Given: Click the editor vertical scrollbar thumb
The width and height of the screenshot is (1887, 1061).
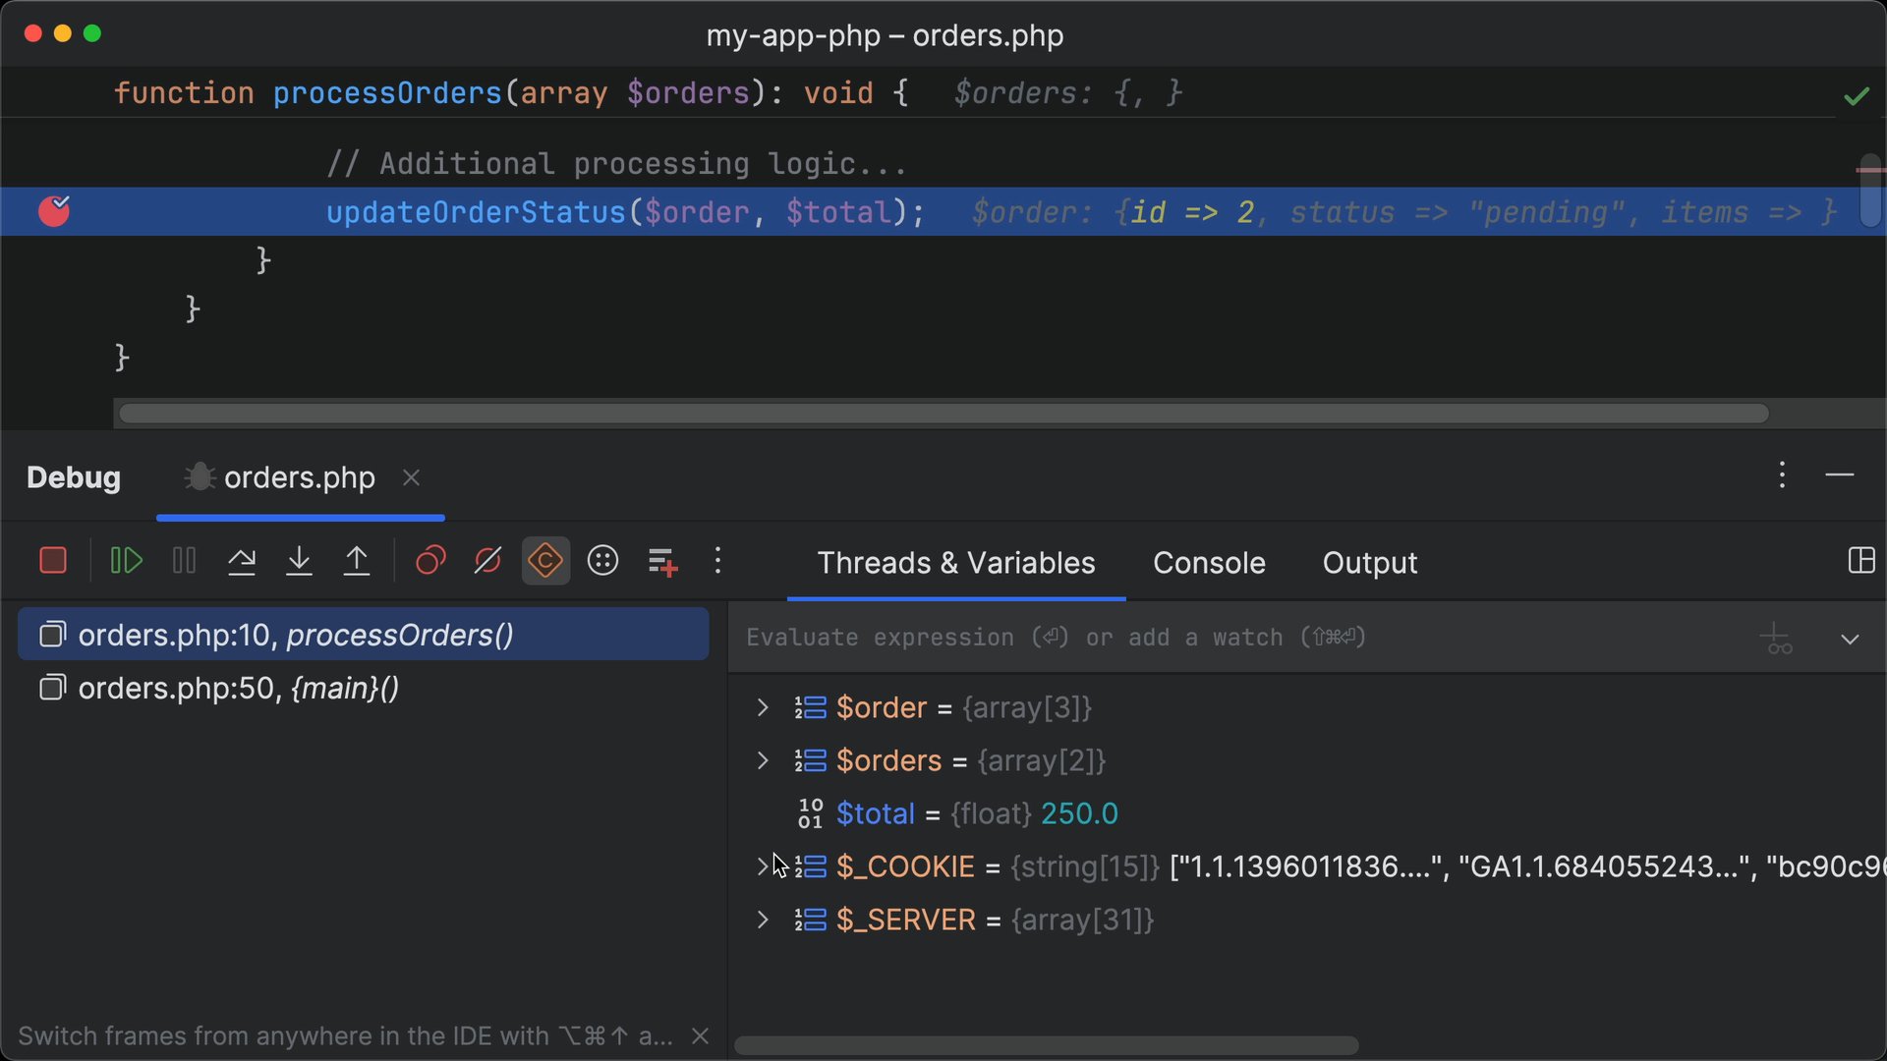Looking at the screenshot, I should 1870,190.
